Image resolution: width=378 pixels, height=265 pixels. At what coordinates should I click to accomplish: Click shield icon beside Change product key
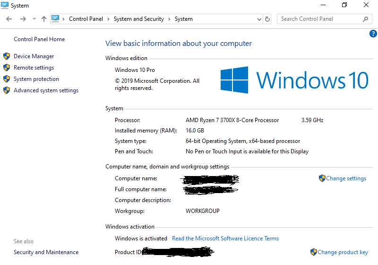(x=314, y=252)
